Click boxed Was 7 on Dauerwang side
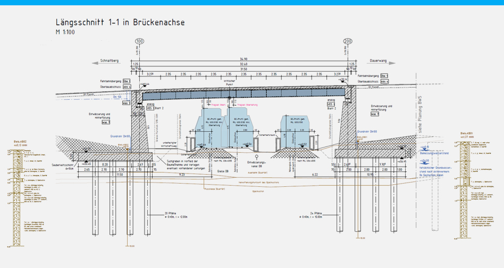The height and width of the screenshot is (268, 504). [x=375, y=114]
